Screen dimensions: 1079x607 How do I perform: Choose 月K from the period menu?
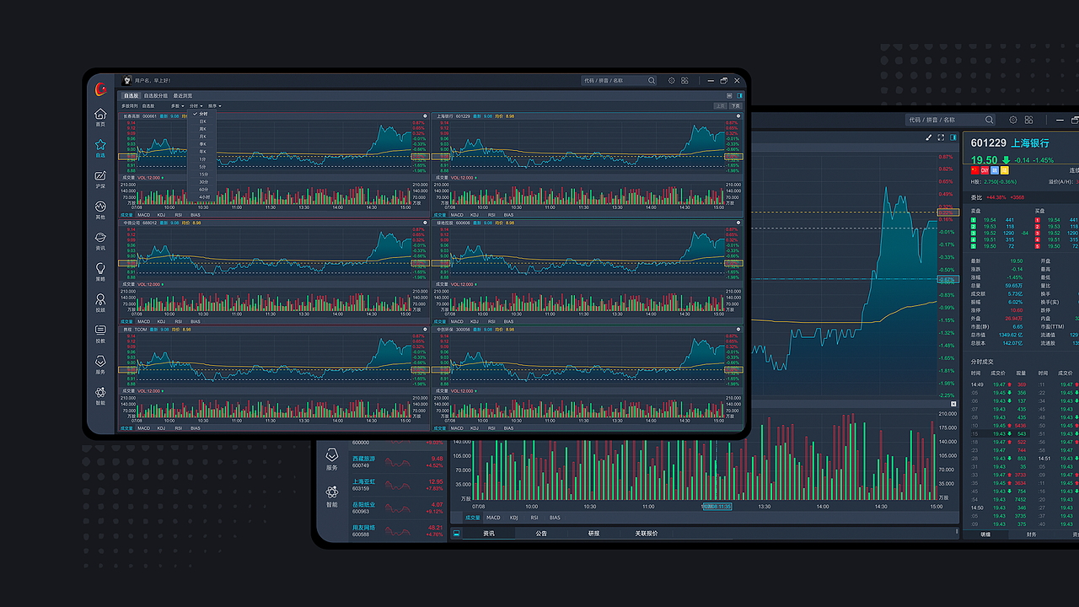202,137
